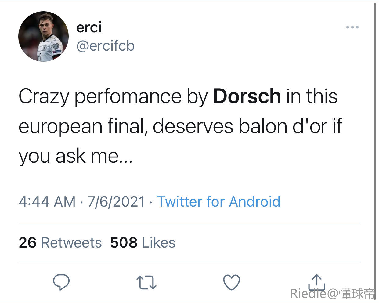This screenshot has height=304, width=379.
Task: Like the tweet with the heart icon
Action: point(232,282)
